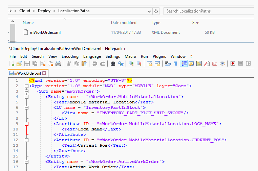
Task: Click the mWorkOrder.xml file icon in Explorer
Action: click(25, 32)
